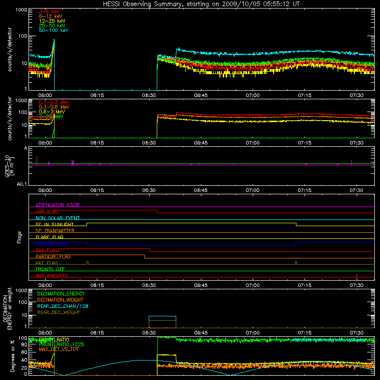Select the FRONTS_OFF flag label
The image size is (380, 380).
pyautogui.click(x=50, y=269)
